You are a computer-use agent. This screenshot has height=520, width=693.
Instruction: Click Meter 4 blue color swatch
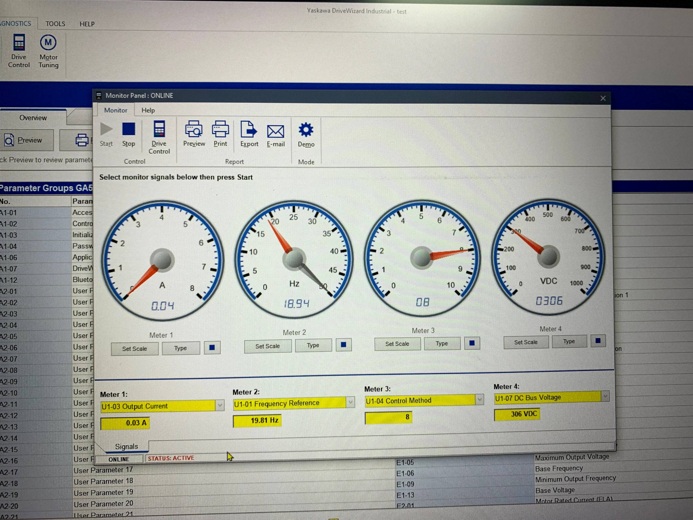(598, 341)
